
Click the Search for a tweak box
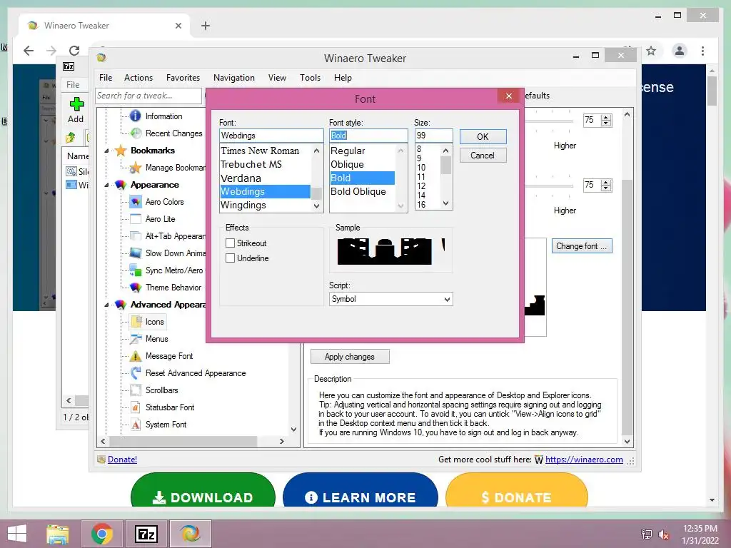point(148,96)
